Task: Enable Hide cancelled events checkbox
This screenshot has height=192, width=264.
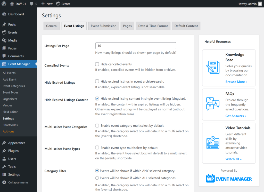Action: pyautogui.click(x=97, y=64)
